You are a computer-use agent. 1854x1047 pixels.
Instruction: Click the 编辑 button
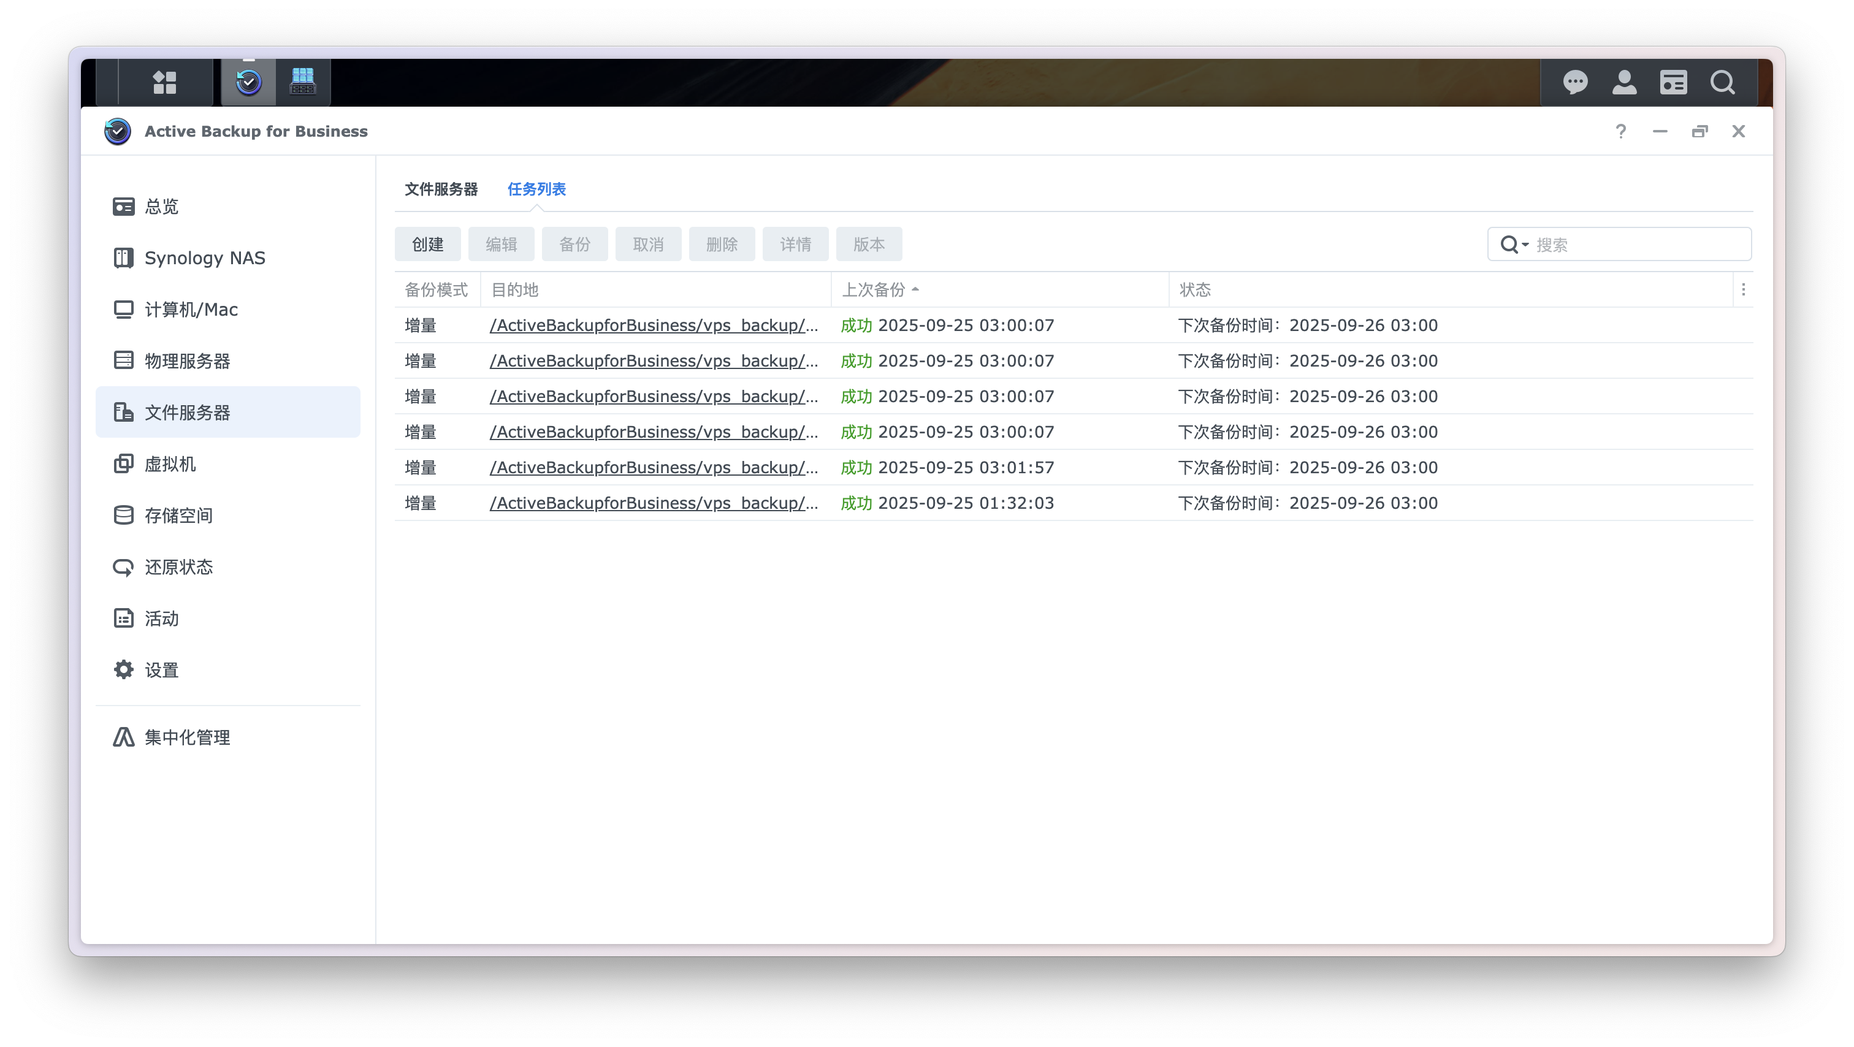pos(501,245)
